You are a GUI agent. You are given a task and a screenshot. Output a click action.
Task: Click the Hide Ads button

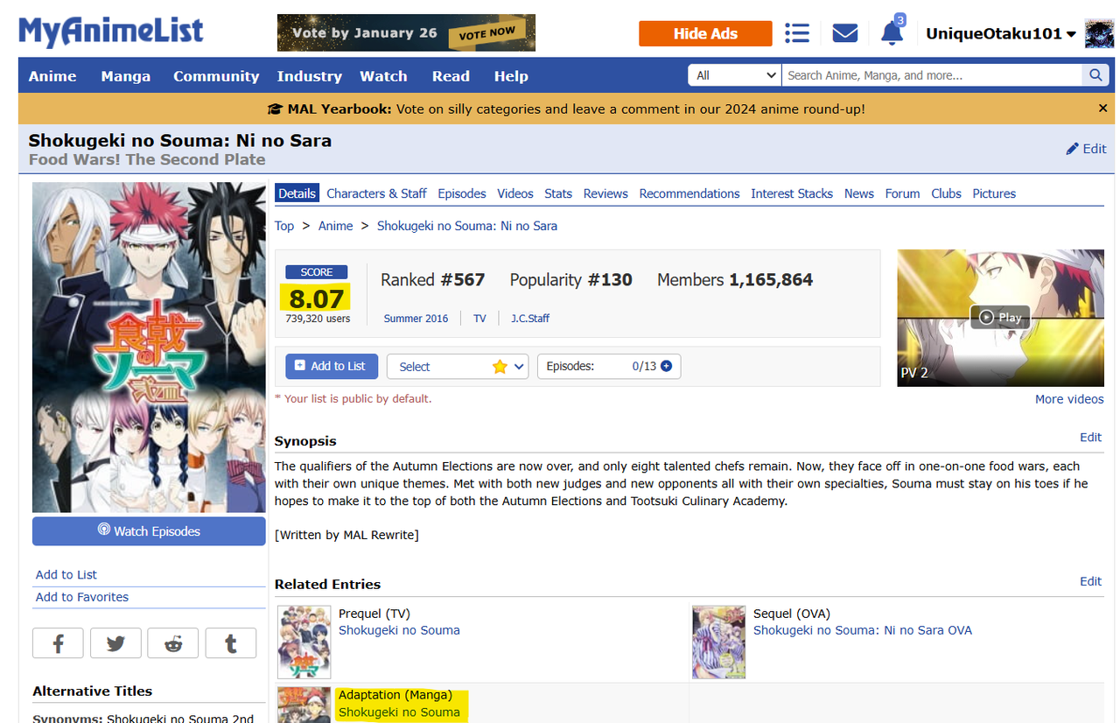(x=705, y=33)
